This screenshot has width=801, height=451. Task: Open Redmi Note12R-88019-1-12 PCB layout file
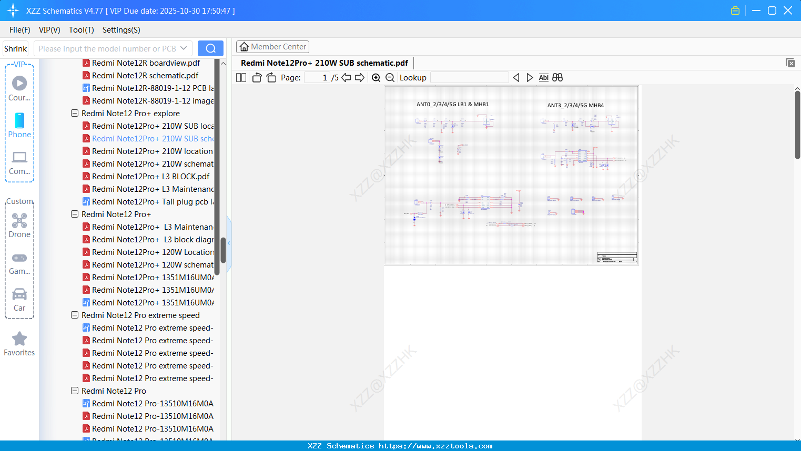(x=148, y=88)
